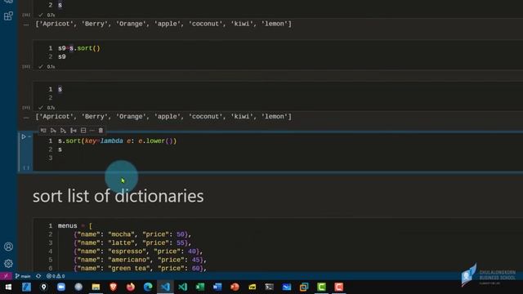The image size is (523, 294).
Task: Launch Firefox from taskbar
Action: pos(131,287)
